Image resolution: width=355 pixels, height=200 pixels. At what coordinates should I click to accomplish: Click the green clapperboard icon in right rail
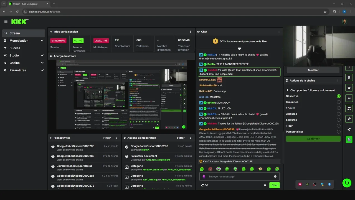click(x=349, y=139)
